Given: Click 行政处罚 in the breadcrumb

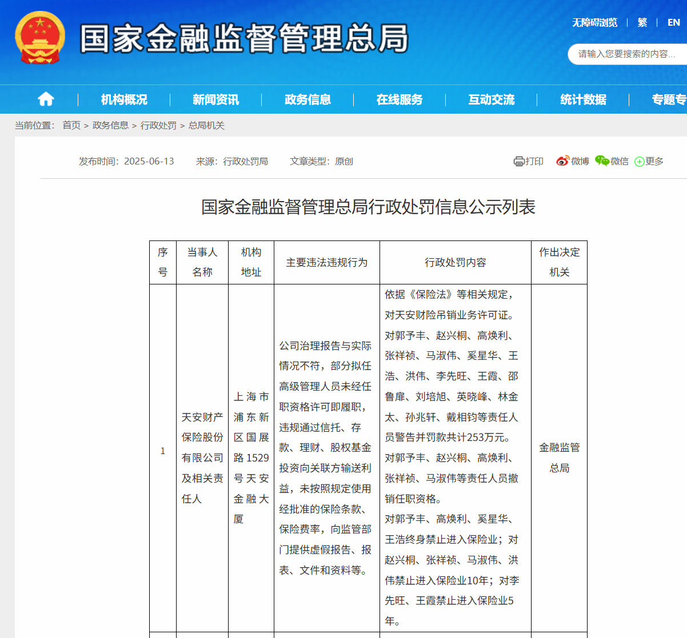Looking at the screenshot, I should pyautogui.click(x=158, y=125).
